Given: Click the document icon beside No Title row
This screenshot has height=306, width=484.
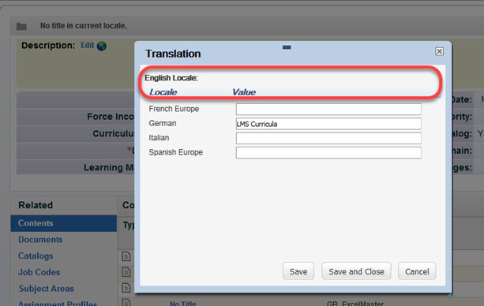Looking at the screenshot, I should tap(126, 302).
